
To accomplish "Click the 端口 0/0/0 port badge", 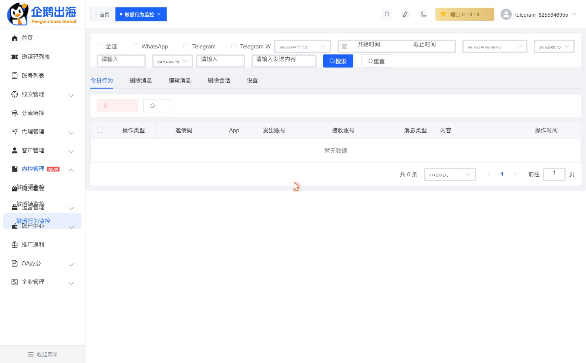I will click(x=465, y=14).
